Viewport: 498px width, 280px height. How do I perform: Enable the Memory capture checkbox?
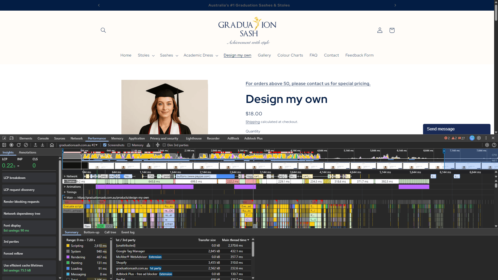(x=128, y=145)
